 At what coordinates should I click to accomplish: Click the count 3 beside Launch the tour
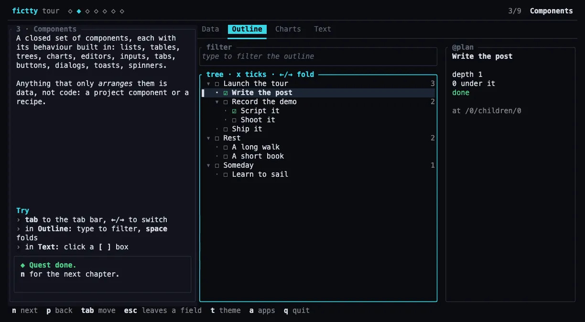[x=433, y=84]
